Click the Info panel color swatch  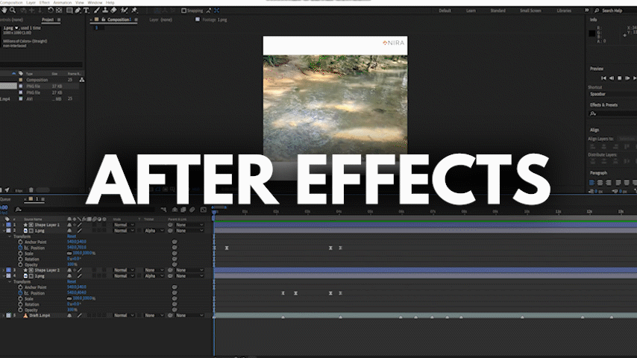592,34
